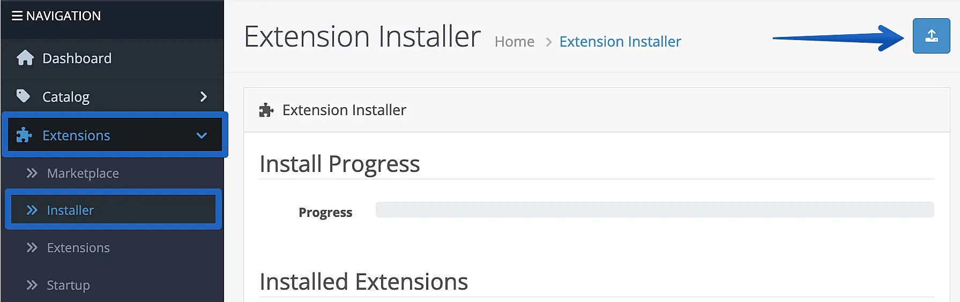The width and height of the screenshot is (960, 302).
Task: Click the blue upload extension button
Action: [x=931, y=36]
